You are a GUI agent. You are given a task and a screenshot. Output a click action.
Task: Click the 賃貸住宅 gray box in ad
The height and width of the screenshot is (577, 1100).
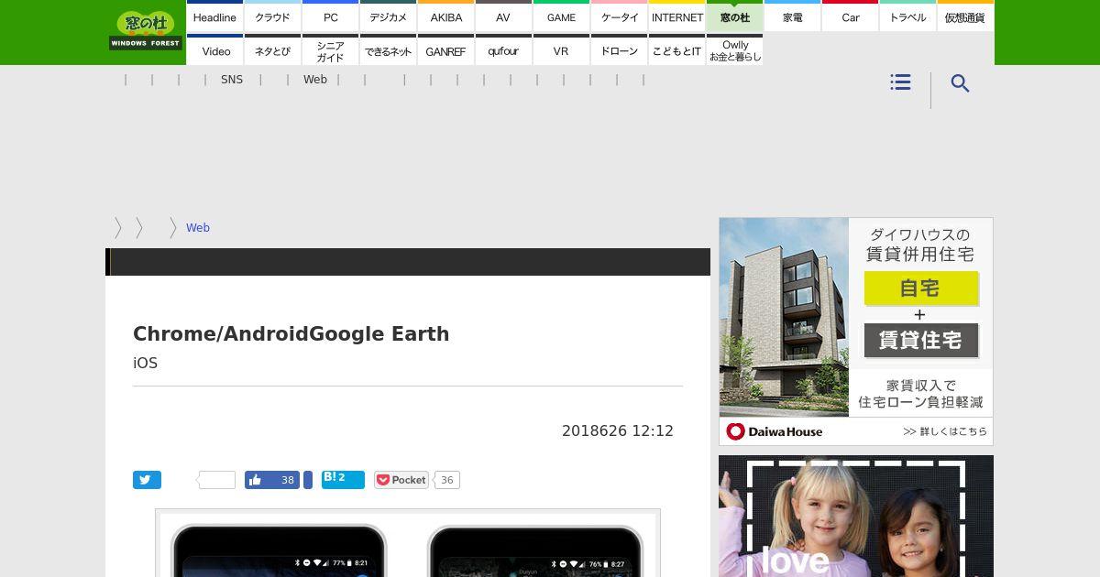(921, 341)
